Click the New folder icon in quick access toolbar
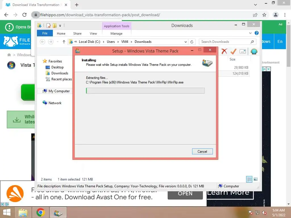Image resolution: width=291 pixels, height=218 pixels. click(55, 25)
